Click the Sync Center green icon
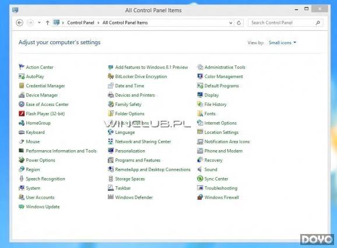Viewport: 337px width, 248px height. point(200,179)
